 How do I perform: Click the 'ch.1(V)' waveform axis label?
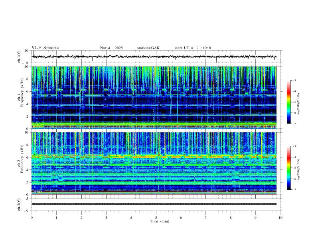pyautogui.click(x=19, y=57)
